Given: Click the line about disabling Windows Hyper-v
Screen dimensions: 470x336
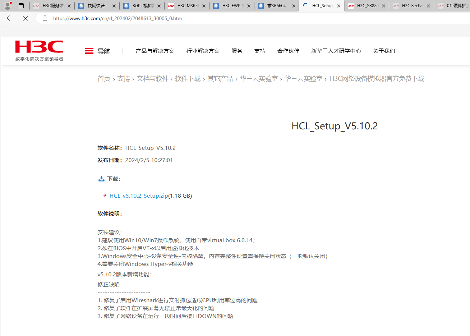Looking at the screenshot, I should click(146, 264).
